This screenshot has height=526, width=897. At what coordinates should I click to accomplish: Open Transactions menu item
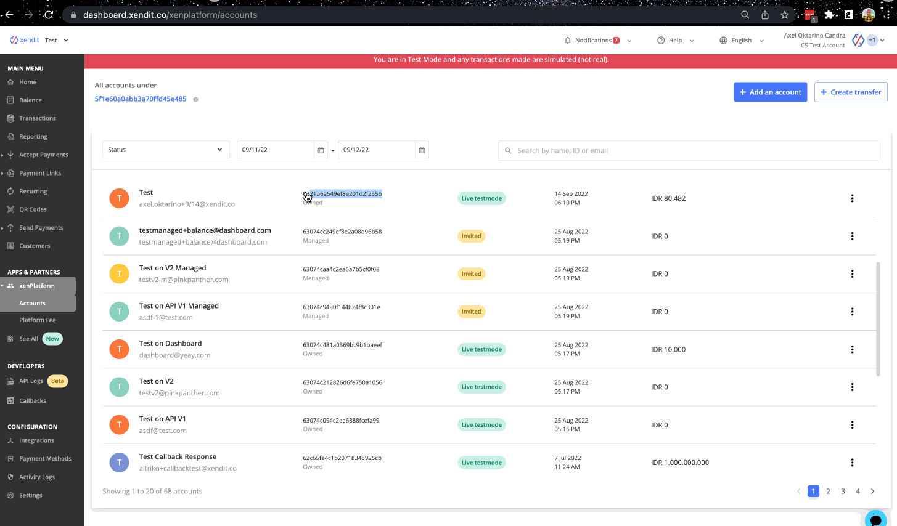tap(37, 118)
